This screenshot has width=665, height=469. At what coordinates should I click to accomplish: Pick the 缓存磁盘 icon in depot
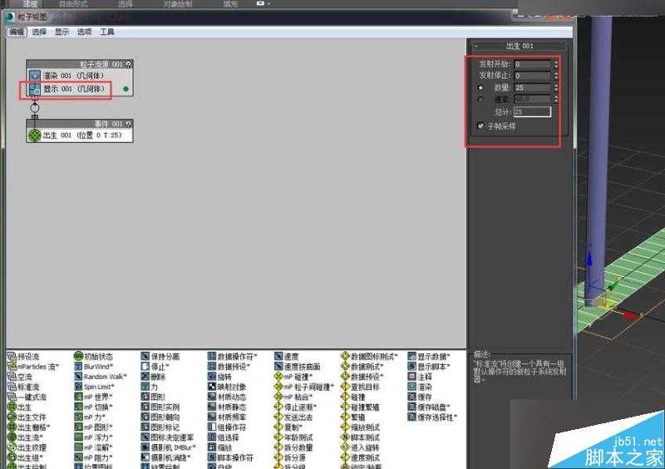(411, 407)
